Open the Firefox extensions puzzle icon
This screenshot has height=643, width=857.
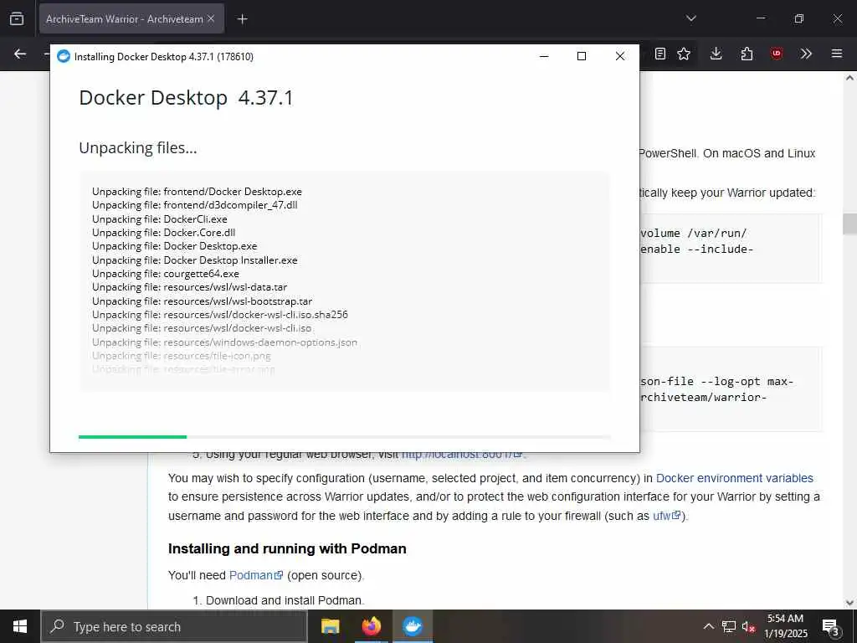[x=747, y=54]
